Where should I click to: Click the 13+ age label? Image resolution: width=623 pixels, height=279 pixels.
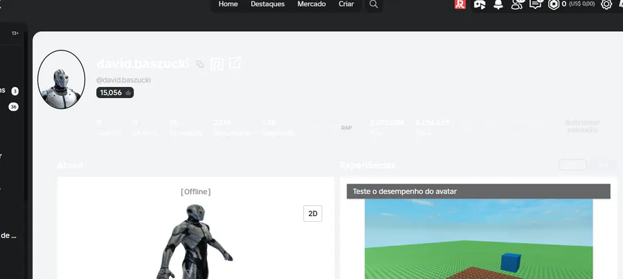click(15, 33)
